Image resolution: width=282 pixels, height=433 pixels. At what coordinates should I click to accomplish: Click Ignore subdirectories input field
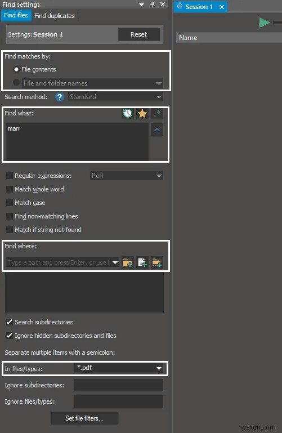(119, 385)
